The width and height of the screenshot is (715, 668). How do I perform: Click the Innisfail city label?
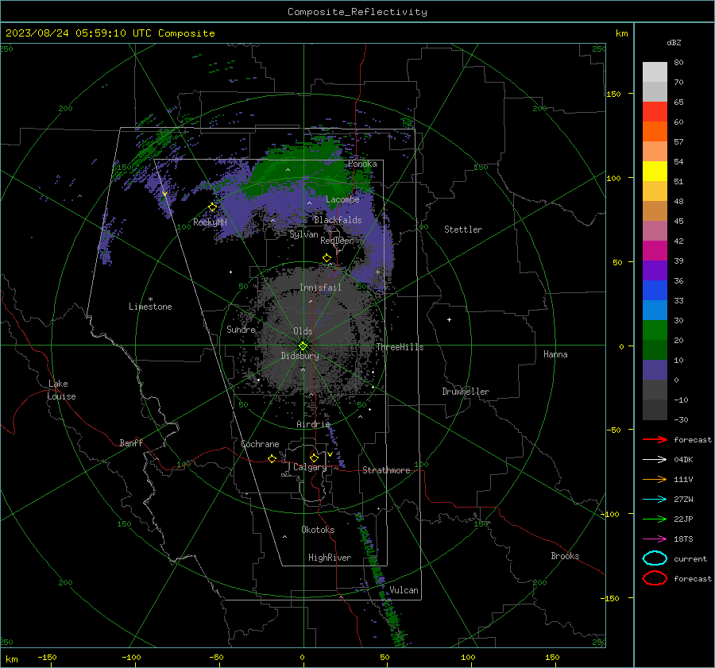pyautogui.click(x=320, y=288)
